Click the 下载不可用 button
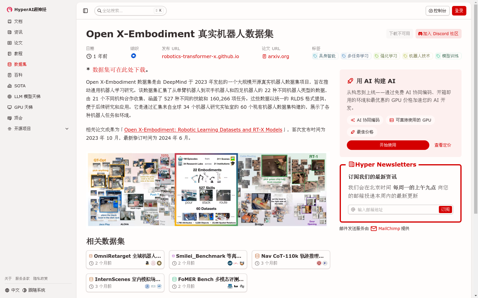 click(400, 34)
